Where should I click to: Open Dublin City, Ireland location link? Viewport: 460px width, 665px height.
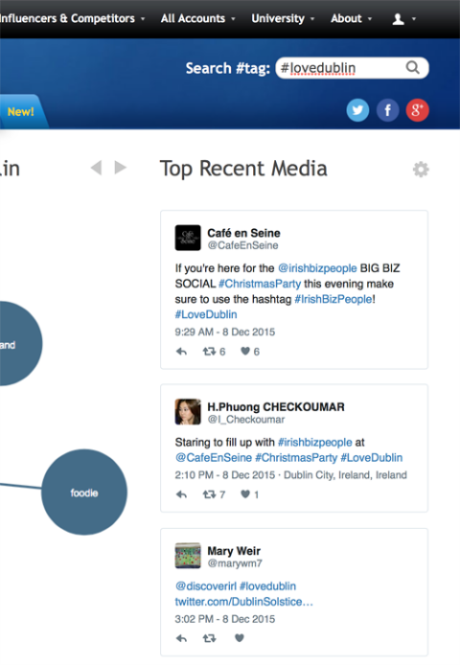point(345,475)
